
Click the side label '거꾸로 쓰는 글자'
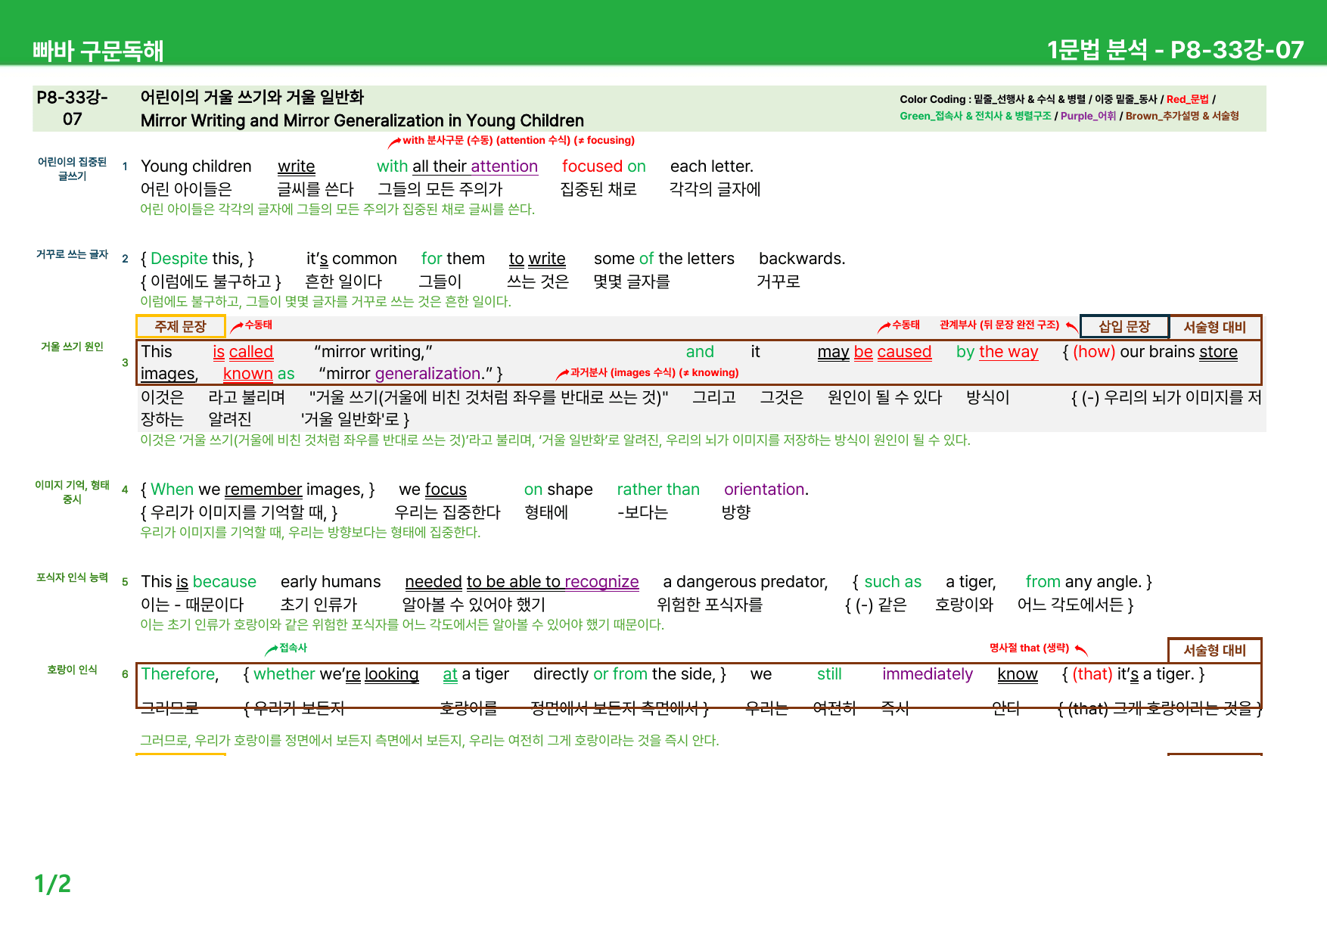72,254
